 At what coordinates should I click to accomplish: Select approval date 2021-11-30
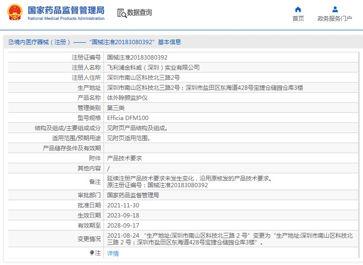123,205
